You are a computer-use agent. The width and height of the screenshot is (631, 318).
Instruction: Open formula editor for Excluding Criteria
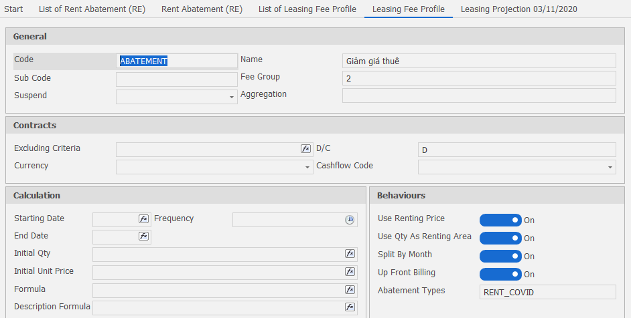pyautogui.click(x=305, y=149)
